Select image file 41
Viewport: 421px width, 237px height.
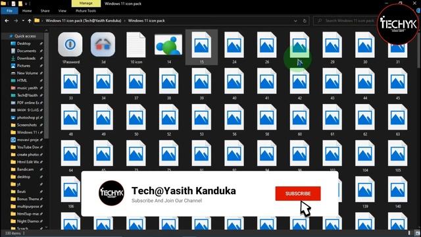(x=267, y=84)
